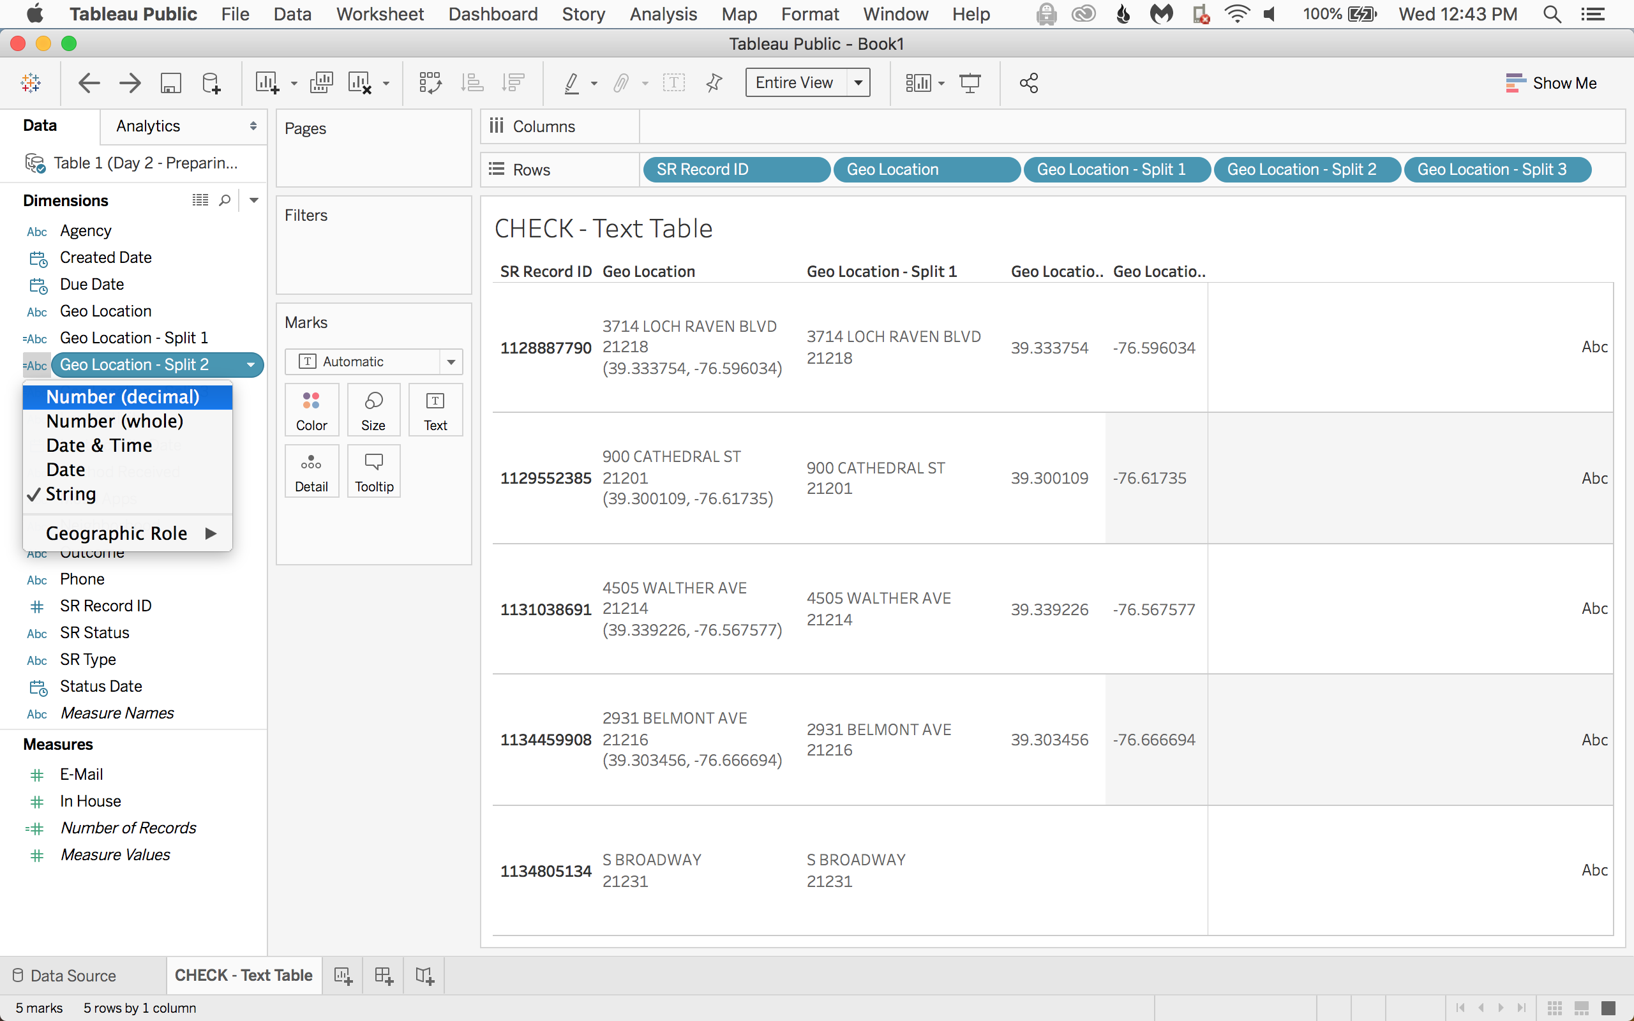Switch to the show tabs icon in status bar
This screenshot has height=1021, width=1634.
click(x=1608, y=1008)
